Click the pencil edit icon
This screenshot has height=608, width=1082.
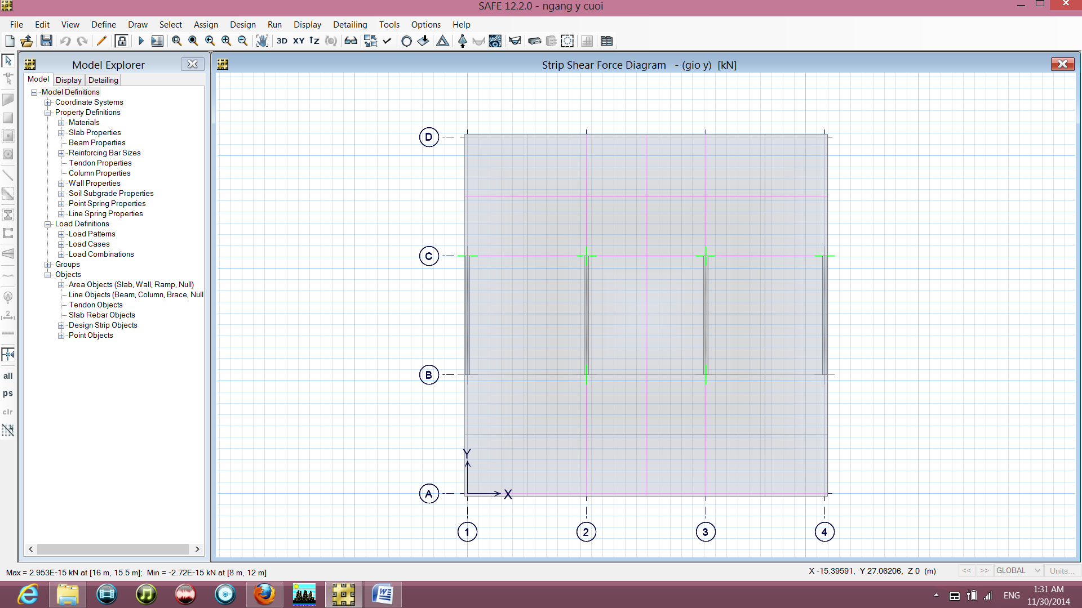click(101, 41)
